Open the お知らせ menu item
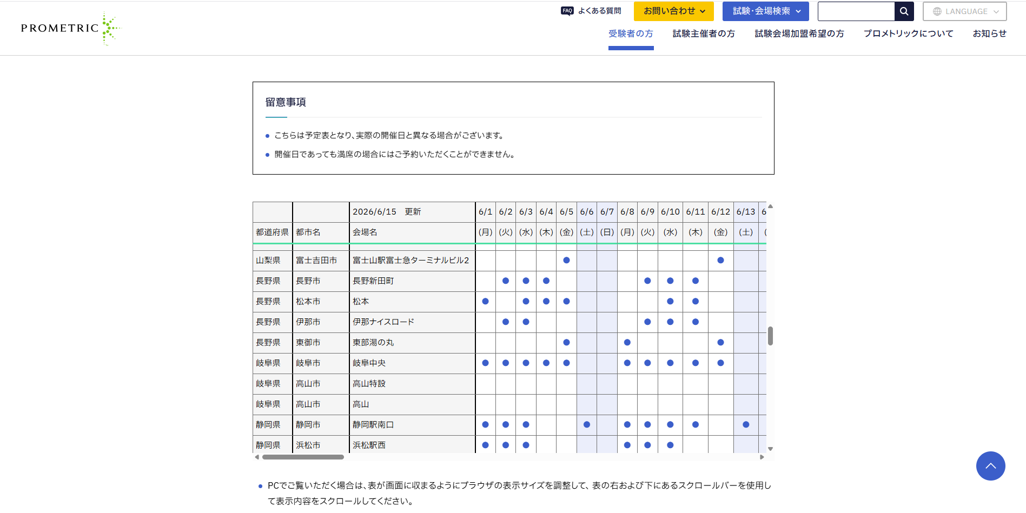The width and height of the screenshot is (1026, 513). [990, 34]
